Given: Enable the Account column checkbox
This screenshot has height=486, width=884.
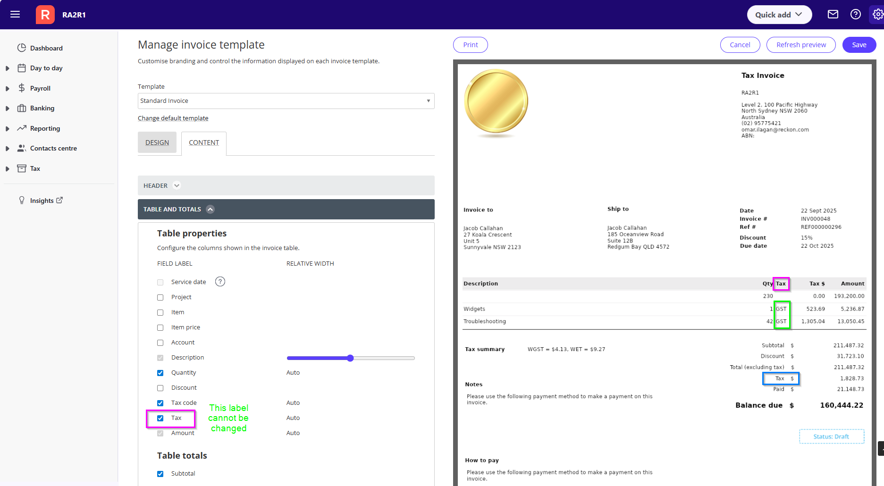Looking at the screenshot, I should [x=160, y=343].
